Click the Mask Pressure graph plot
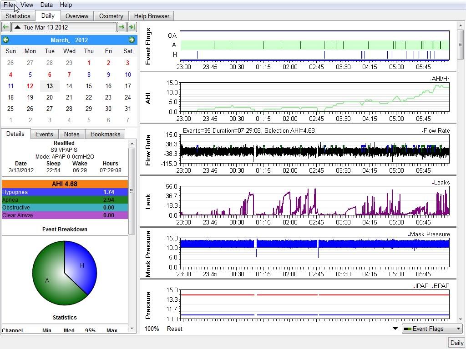Viewport: 466px width, 349px height. pyautogui.click(x=315, y=253)
